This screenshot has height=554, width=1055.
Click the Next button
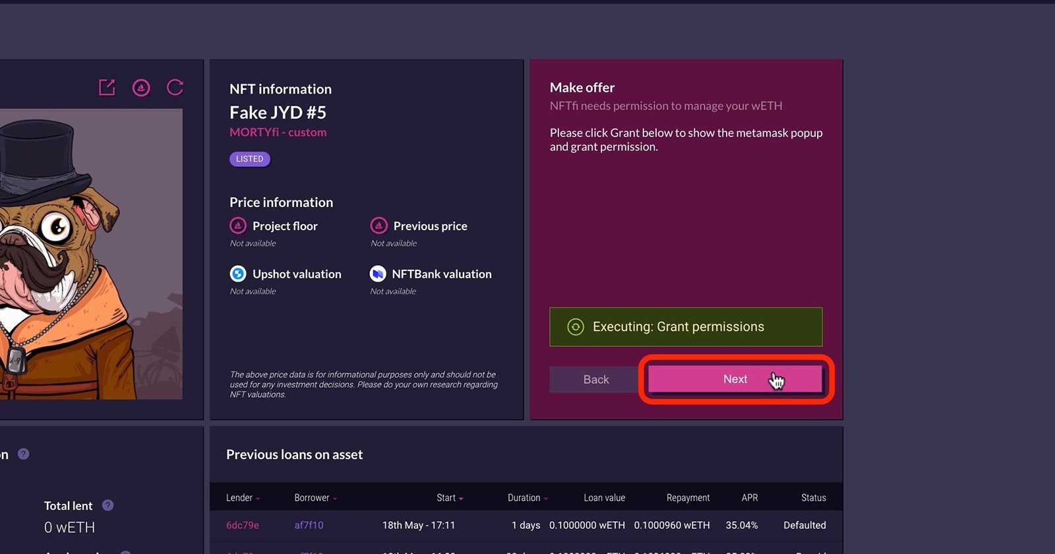[735, 379]
